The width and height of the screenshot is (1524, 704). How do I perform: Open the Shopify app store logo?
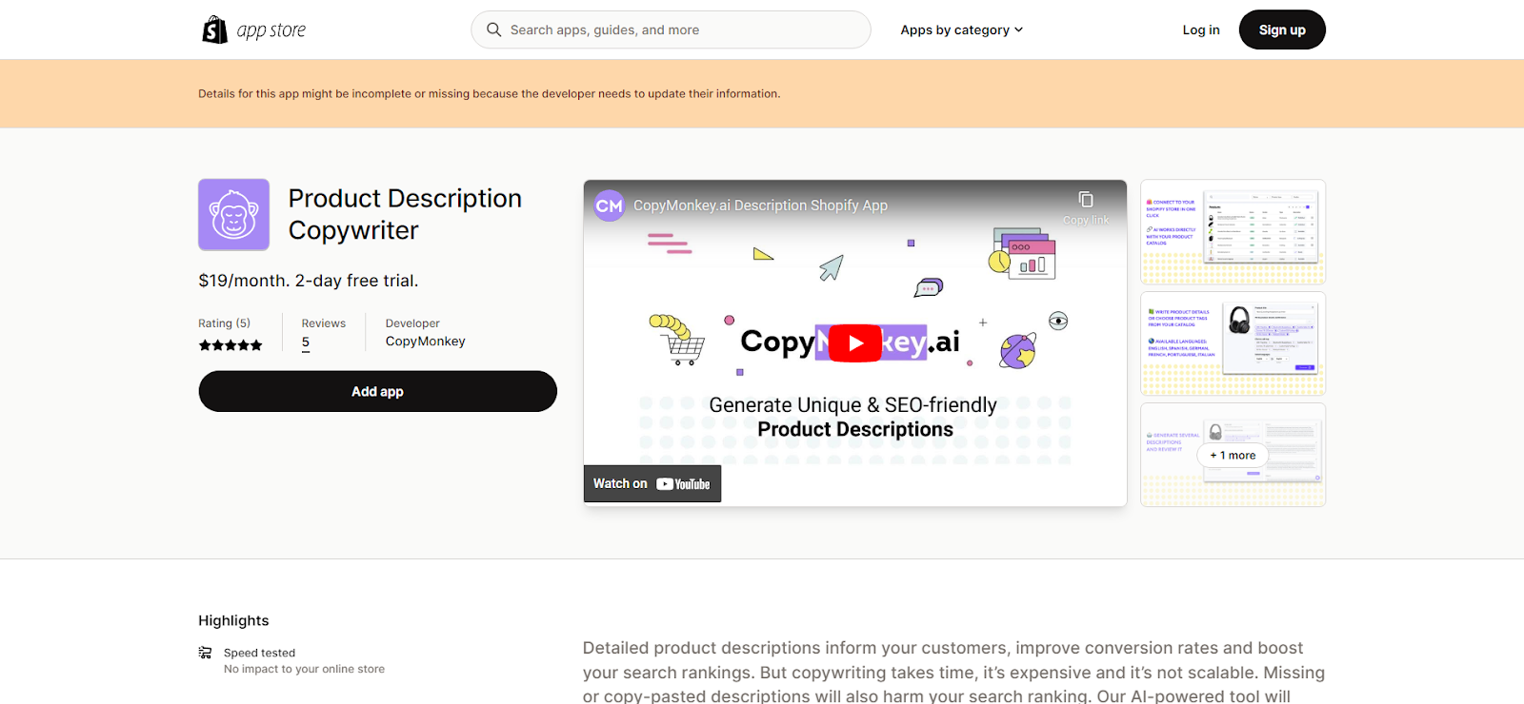[253, 29]
